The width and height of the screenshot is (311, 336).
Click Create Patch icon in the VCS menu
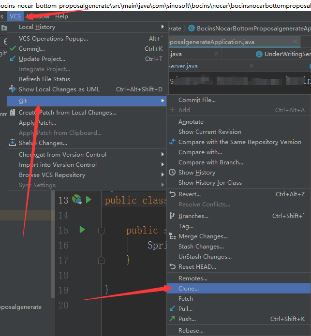(x=13, y=112)
